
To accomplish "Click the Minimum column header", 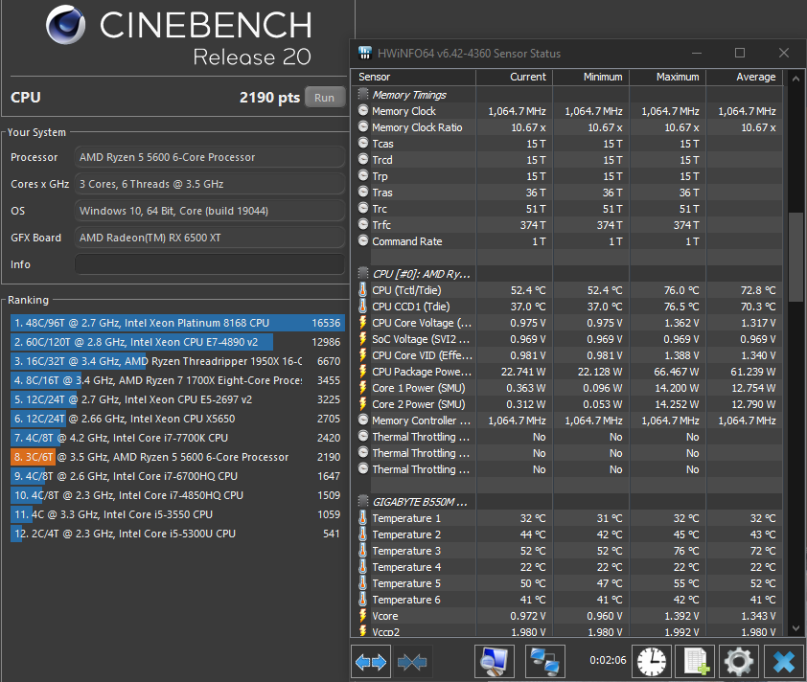I will click(591, 77).
